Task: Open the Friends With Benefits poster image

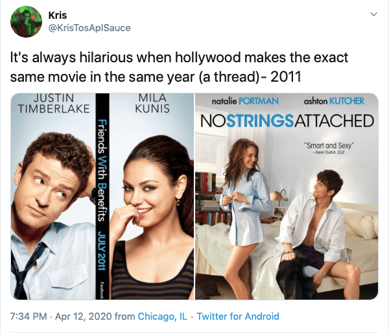Action: 102,197
